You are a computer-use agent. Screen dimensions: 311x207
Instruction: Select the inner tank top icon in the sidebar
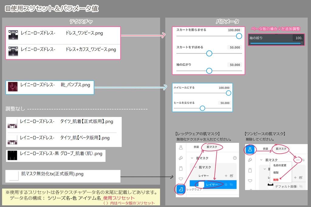(181, 169)
